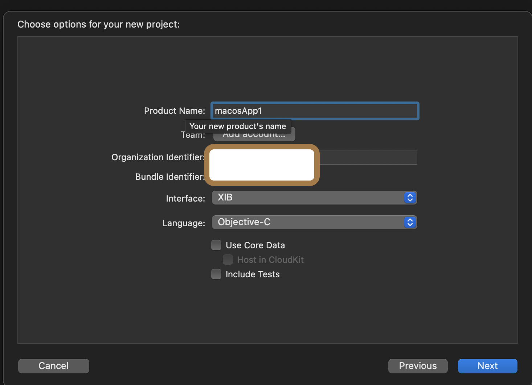The image size is (532, 385).
Task: Click the "Interface:" label text
Action: pos(185,199)
